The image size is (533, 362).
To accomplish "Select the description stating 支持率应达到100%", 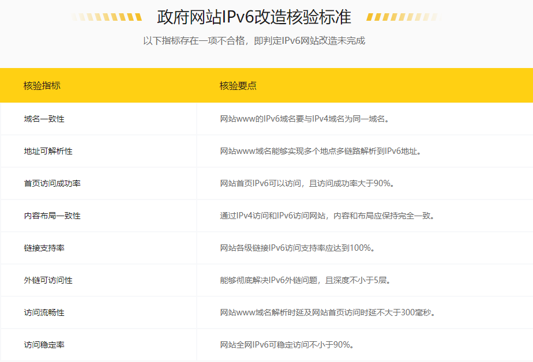I will (x=297, y=248).
